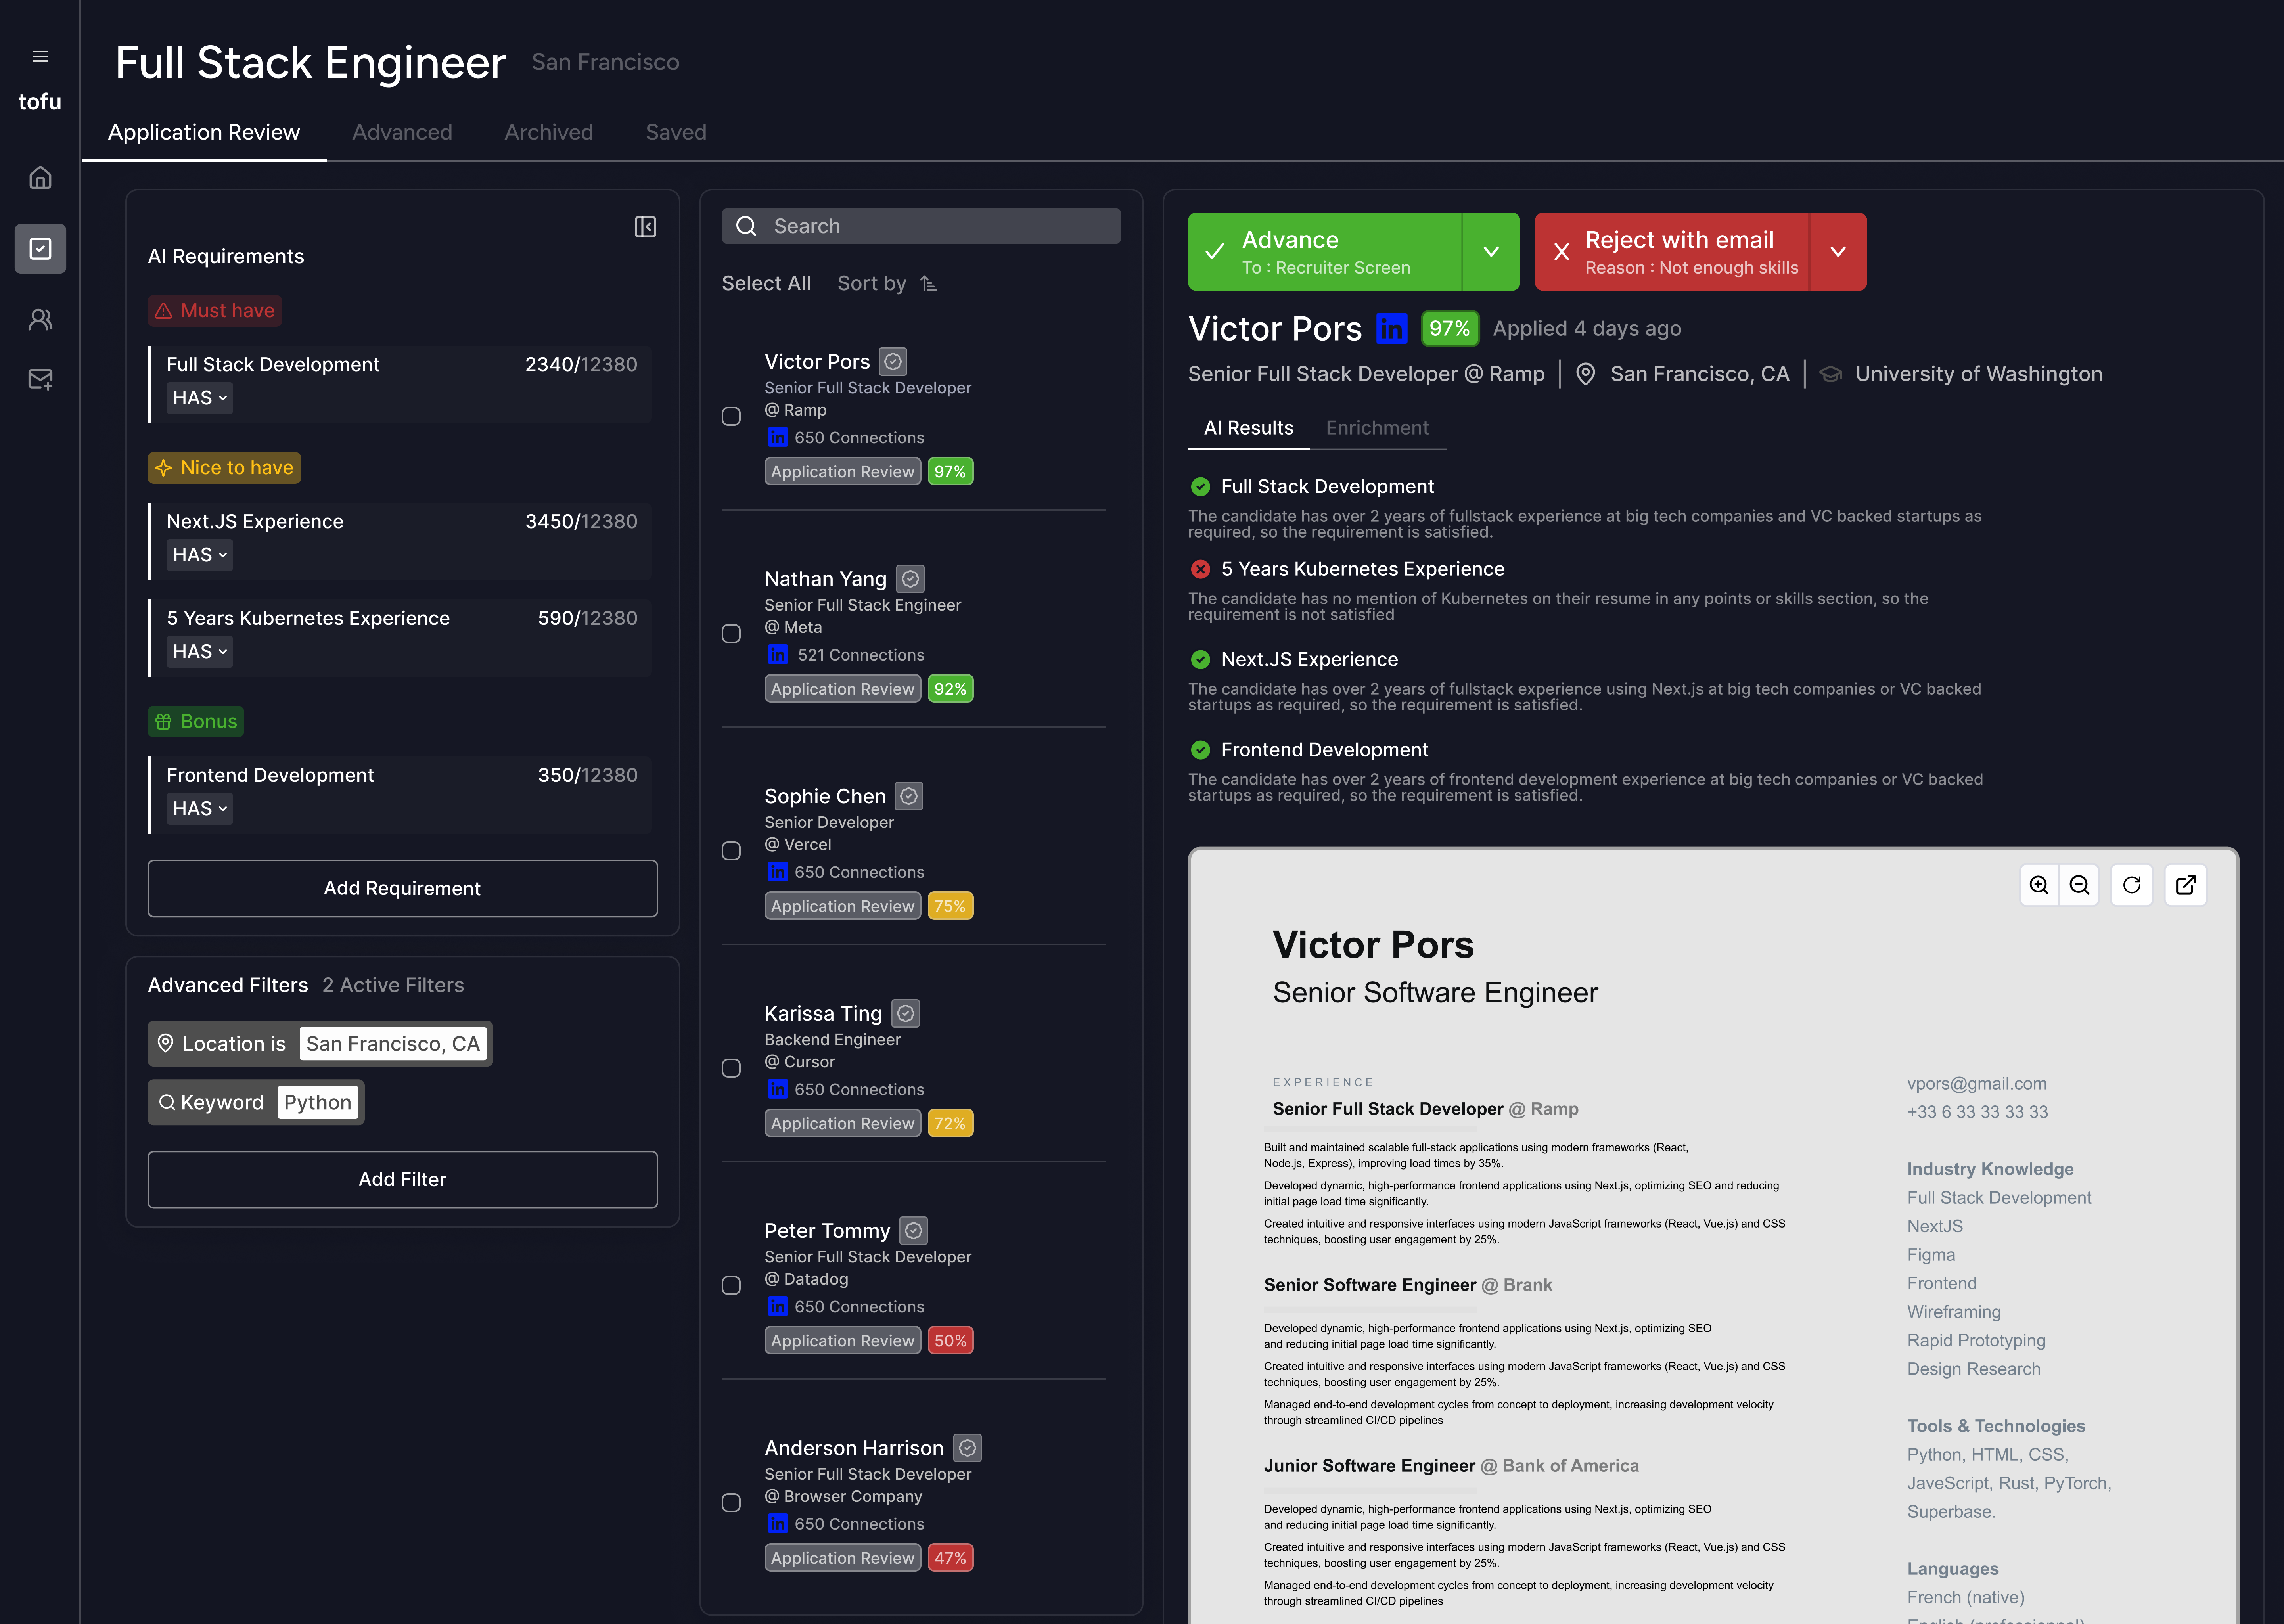Zoom out on the resume preview
Screen dimensions: 2284x1624
2080,885
